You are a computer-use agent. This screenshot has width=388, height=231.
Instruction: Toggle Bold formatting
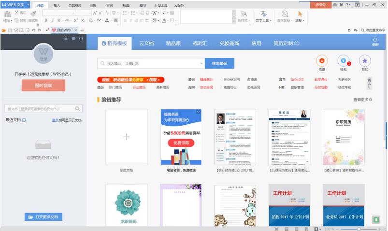46,20
